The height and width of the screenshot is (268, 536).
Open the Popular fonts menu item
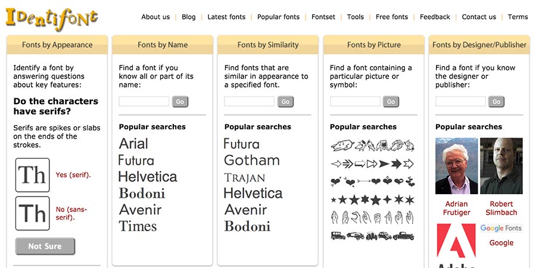pyautogui.click(x=278, y=17)
